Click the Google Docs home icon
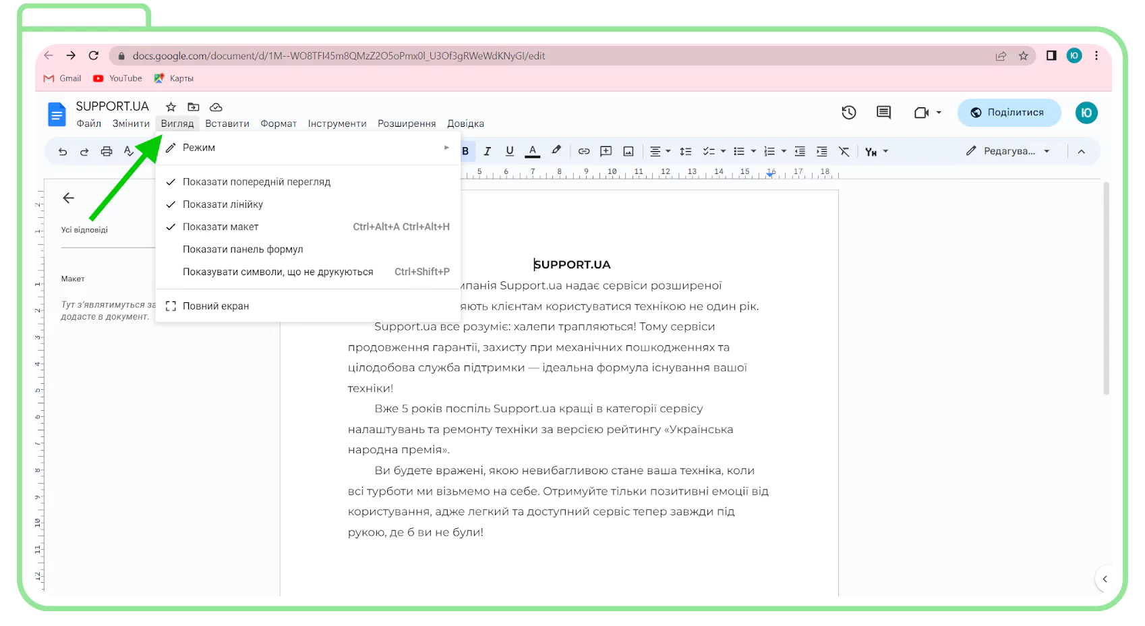 pyautogui.click(x=57, y=114)
